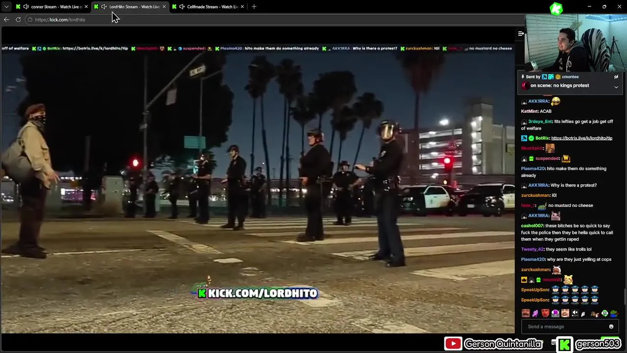The image size is (627, 353).
Task: Close the LordHito Stream tab
Action: [x=164, y=7]
